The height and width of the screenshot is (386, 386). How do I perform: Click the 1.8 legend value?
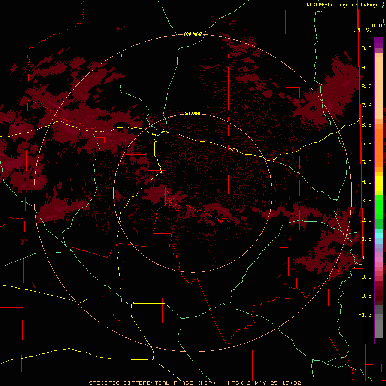(x=367, y=239)
